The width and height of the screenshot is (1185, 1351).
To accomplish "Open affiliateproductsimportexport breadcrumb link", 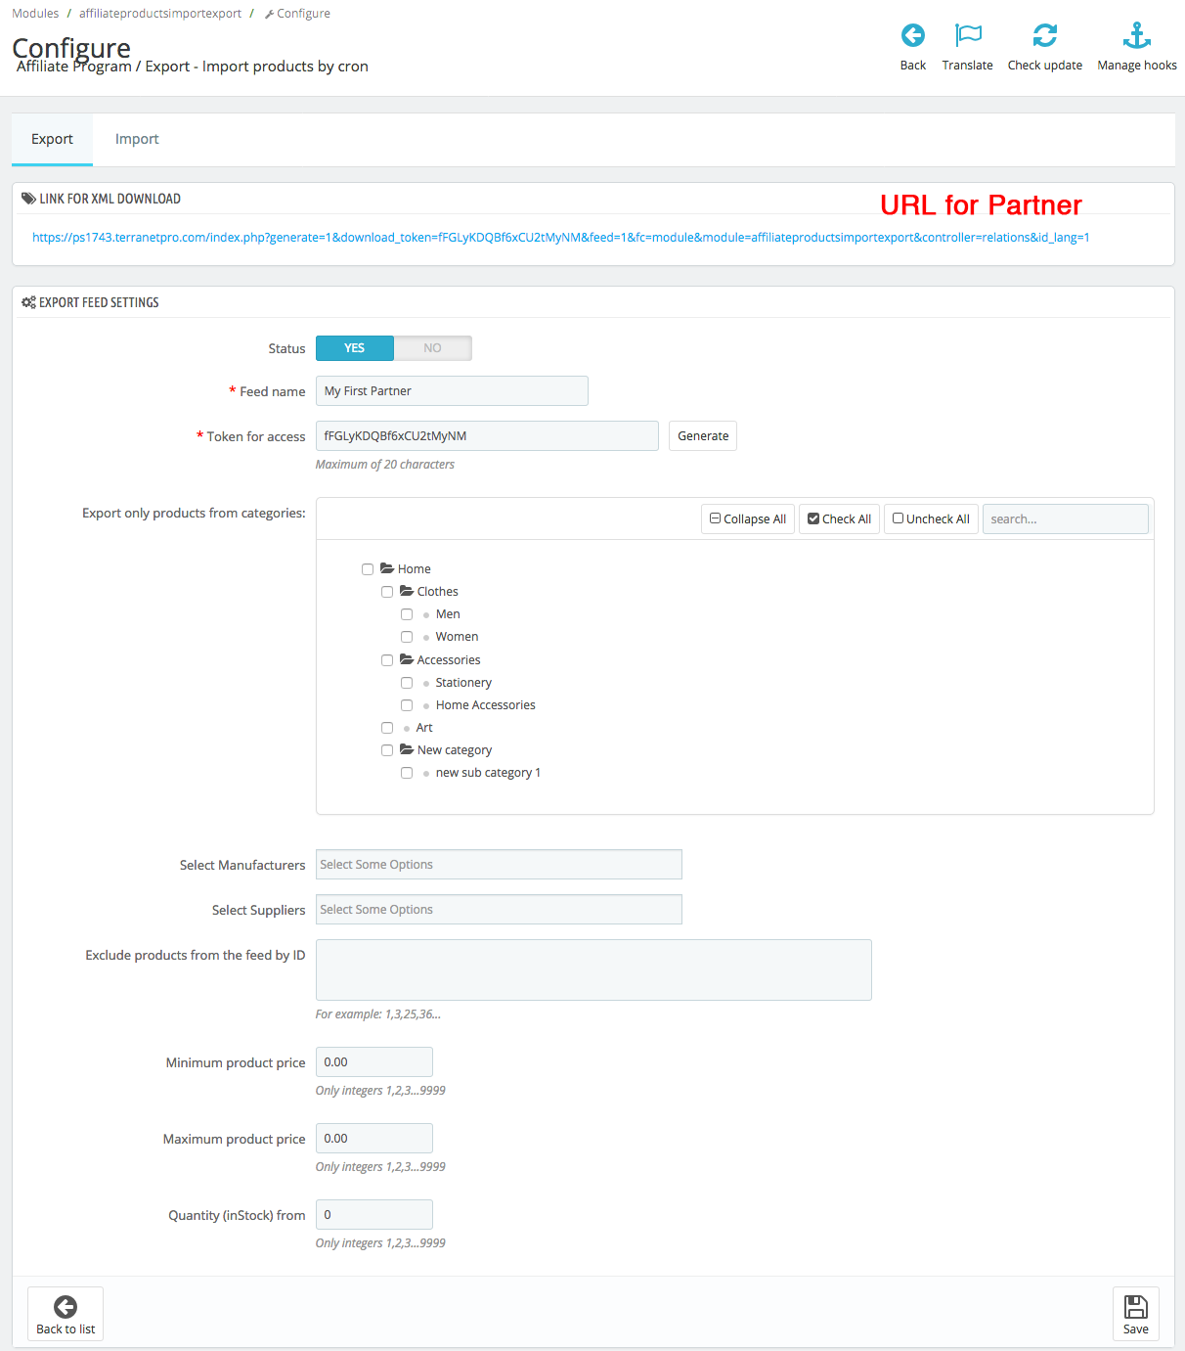I will point(160,14).
